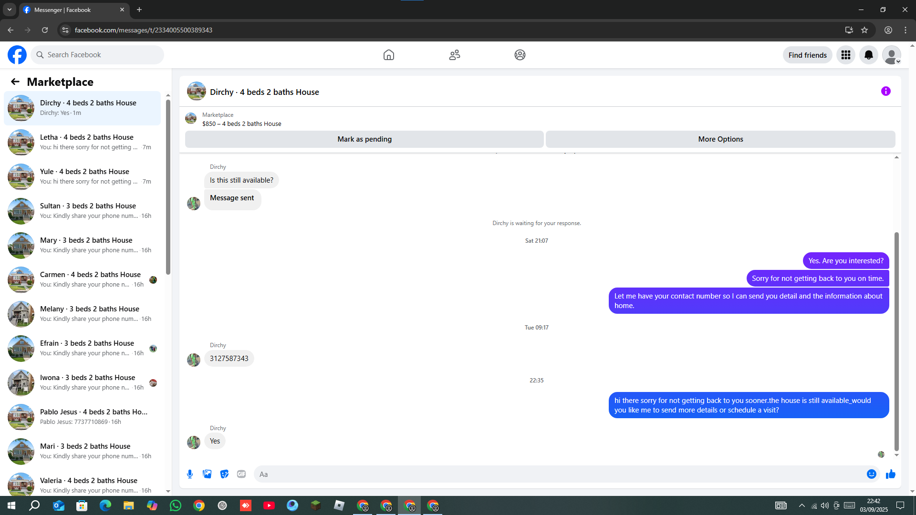Open a new browser tab
The image size is (916, 515).
pos(139,10)
